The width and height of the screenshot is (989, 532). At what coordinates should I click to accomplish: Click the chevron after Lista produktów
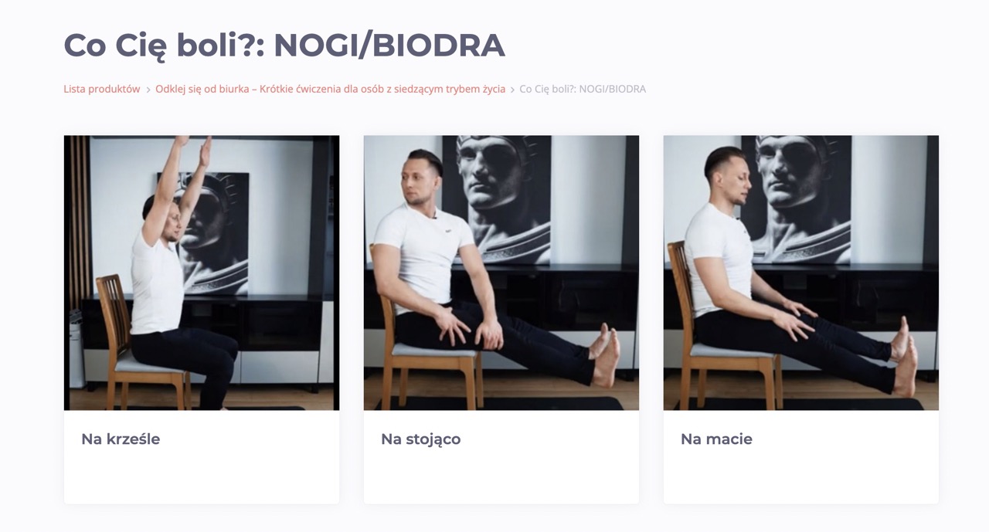[x=148, y=90]
